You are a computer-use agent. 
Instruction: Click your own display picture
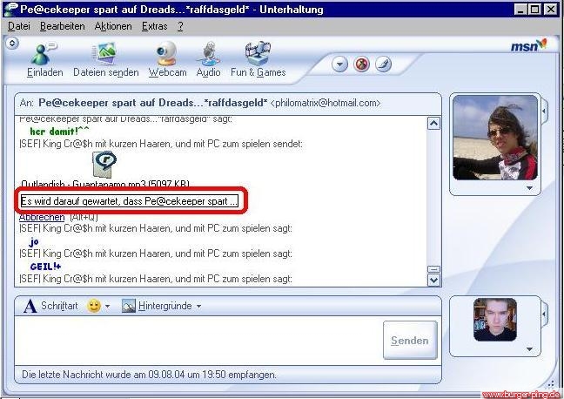(x=495, y=320)
